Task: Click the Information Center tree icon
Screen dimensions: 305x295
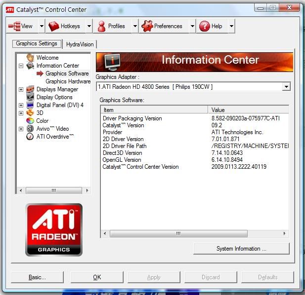Action: click(30, 66)
